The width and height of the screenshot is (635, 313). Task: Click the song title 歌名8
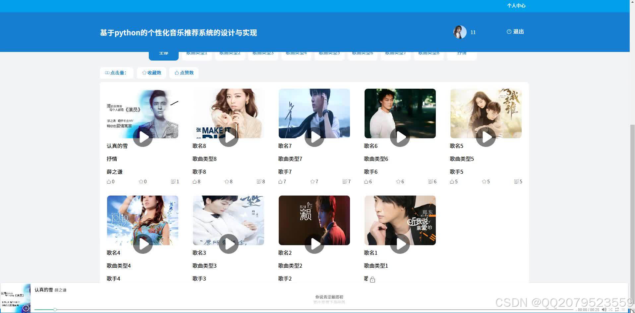tap(199, 146)
